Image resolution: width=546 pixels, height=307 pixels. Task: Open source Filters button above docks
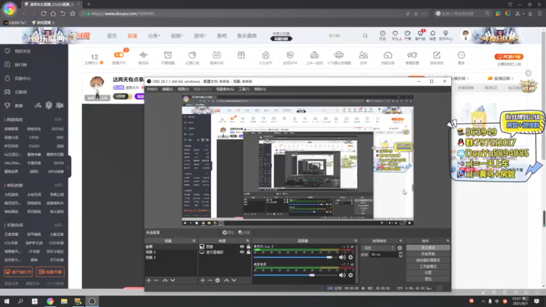click(244, 233)
